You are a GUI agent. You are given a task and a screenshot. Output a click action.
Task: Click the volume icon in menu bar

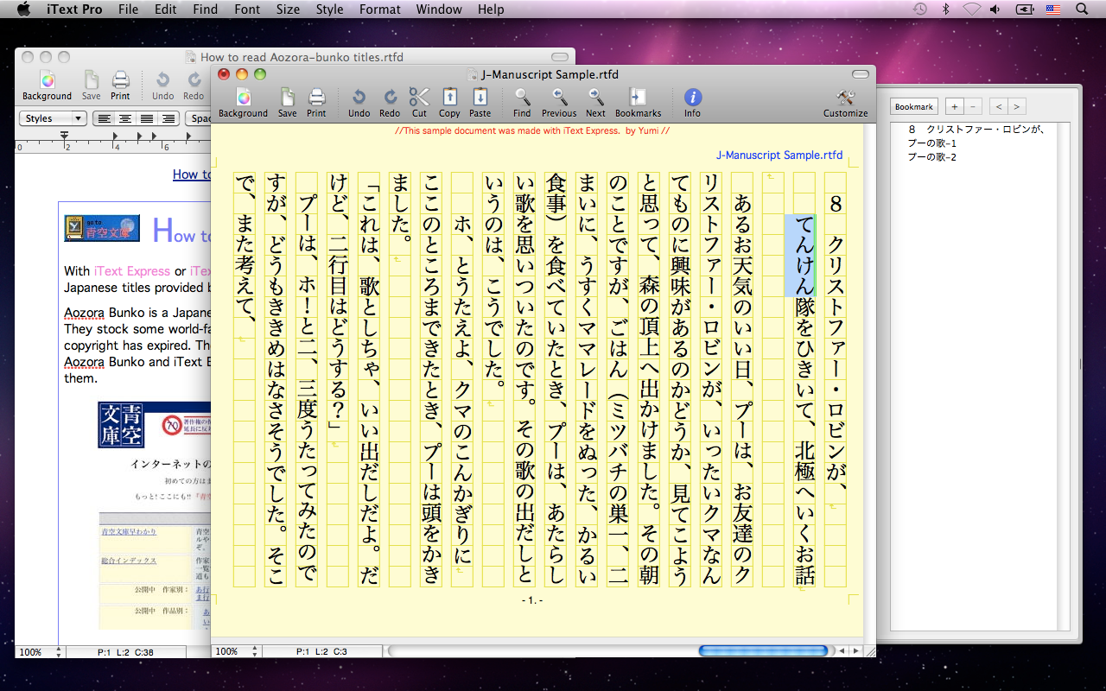(x=996, y=10)
